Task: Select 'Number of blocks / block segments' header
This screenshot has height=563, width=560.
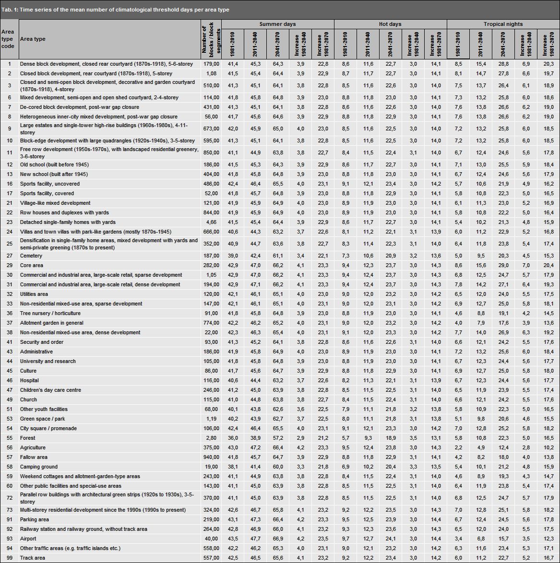Action: point(211,39)
